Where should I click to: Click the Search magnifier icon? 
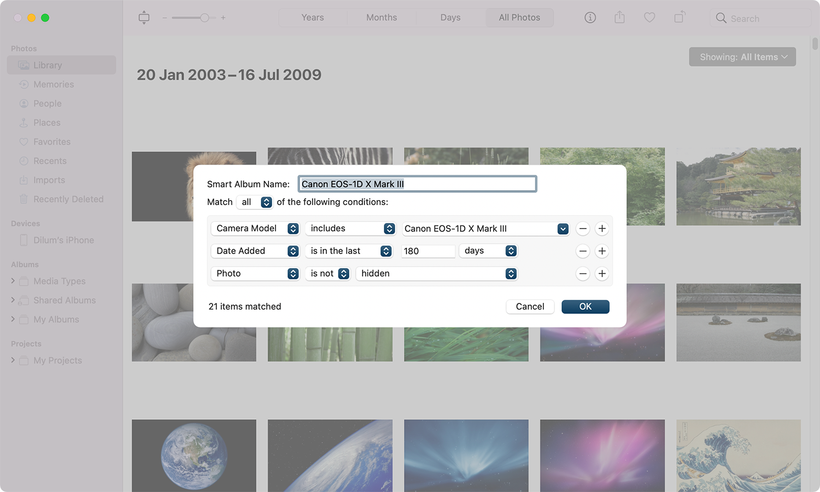click(x=721, y=18)
